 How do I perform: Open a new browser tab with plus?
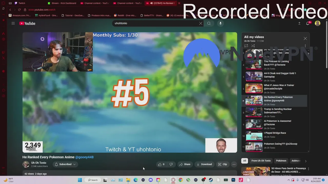179,3
